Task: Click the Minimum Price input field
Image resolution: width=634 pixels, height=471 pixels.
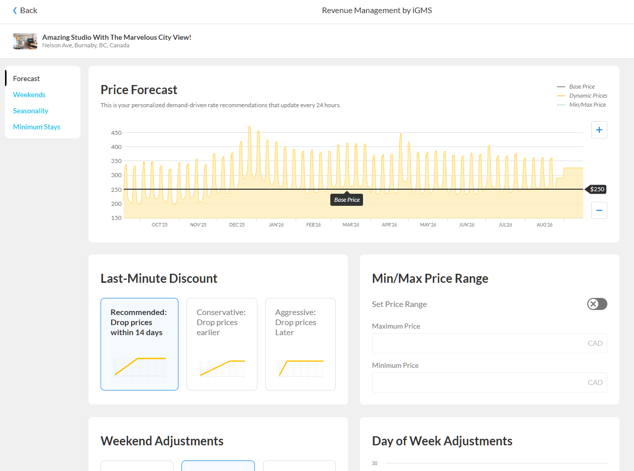Action: tap(478, 382)
